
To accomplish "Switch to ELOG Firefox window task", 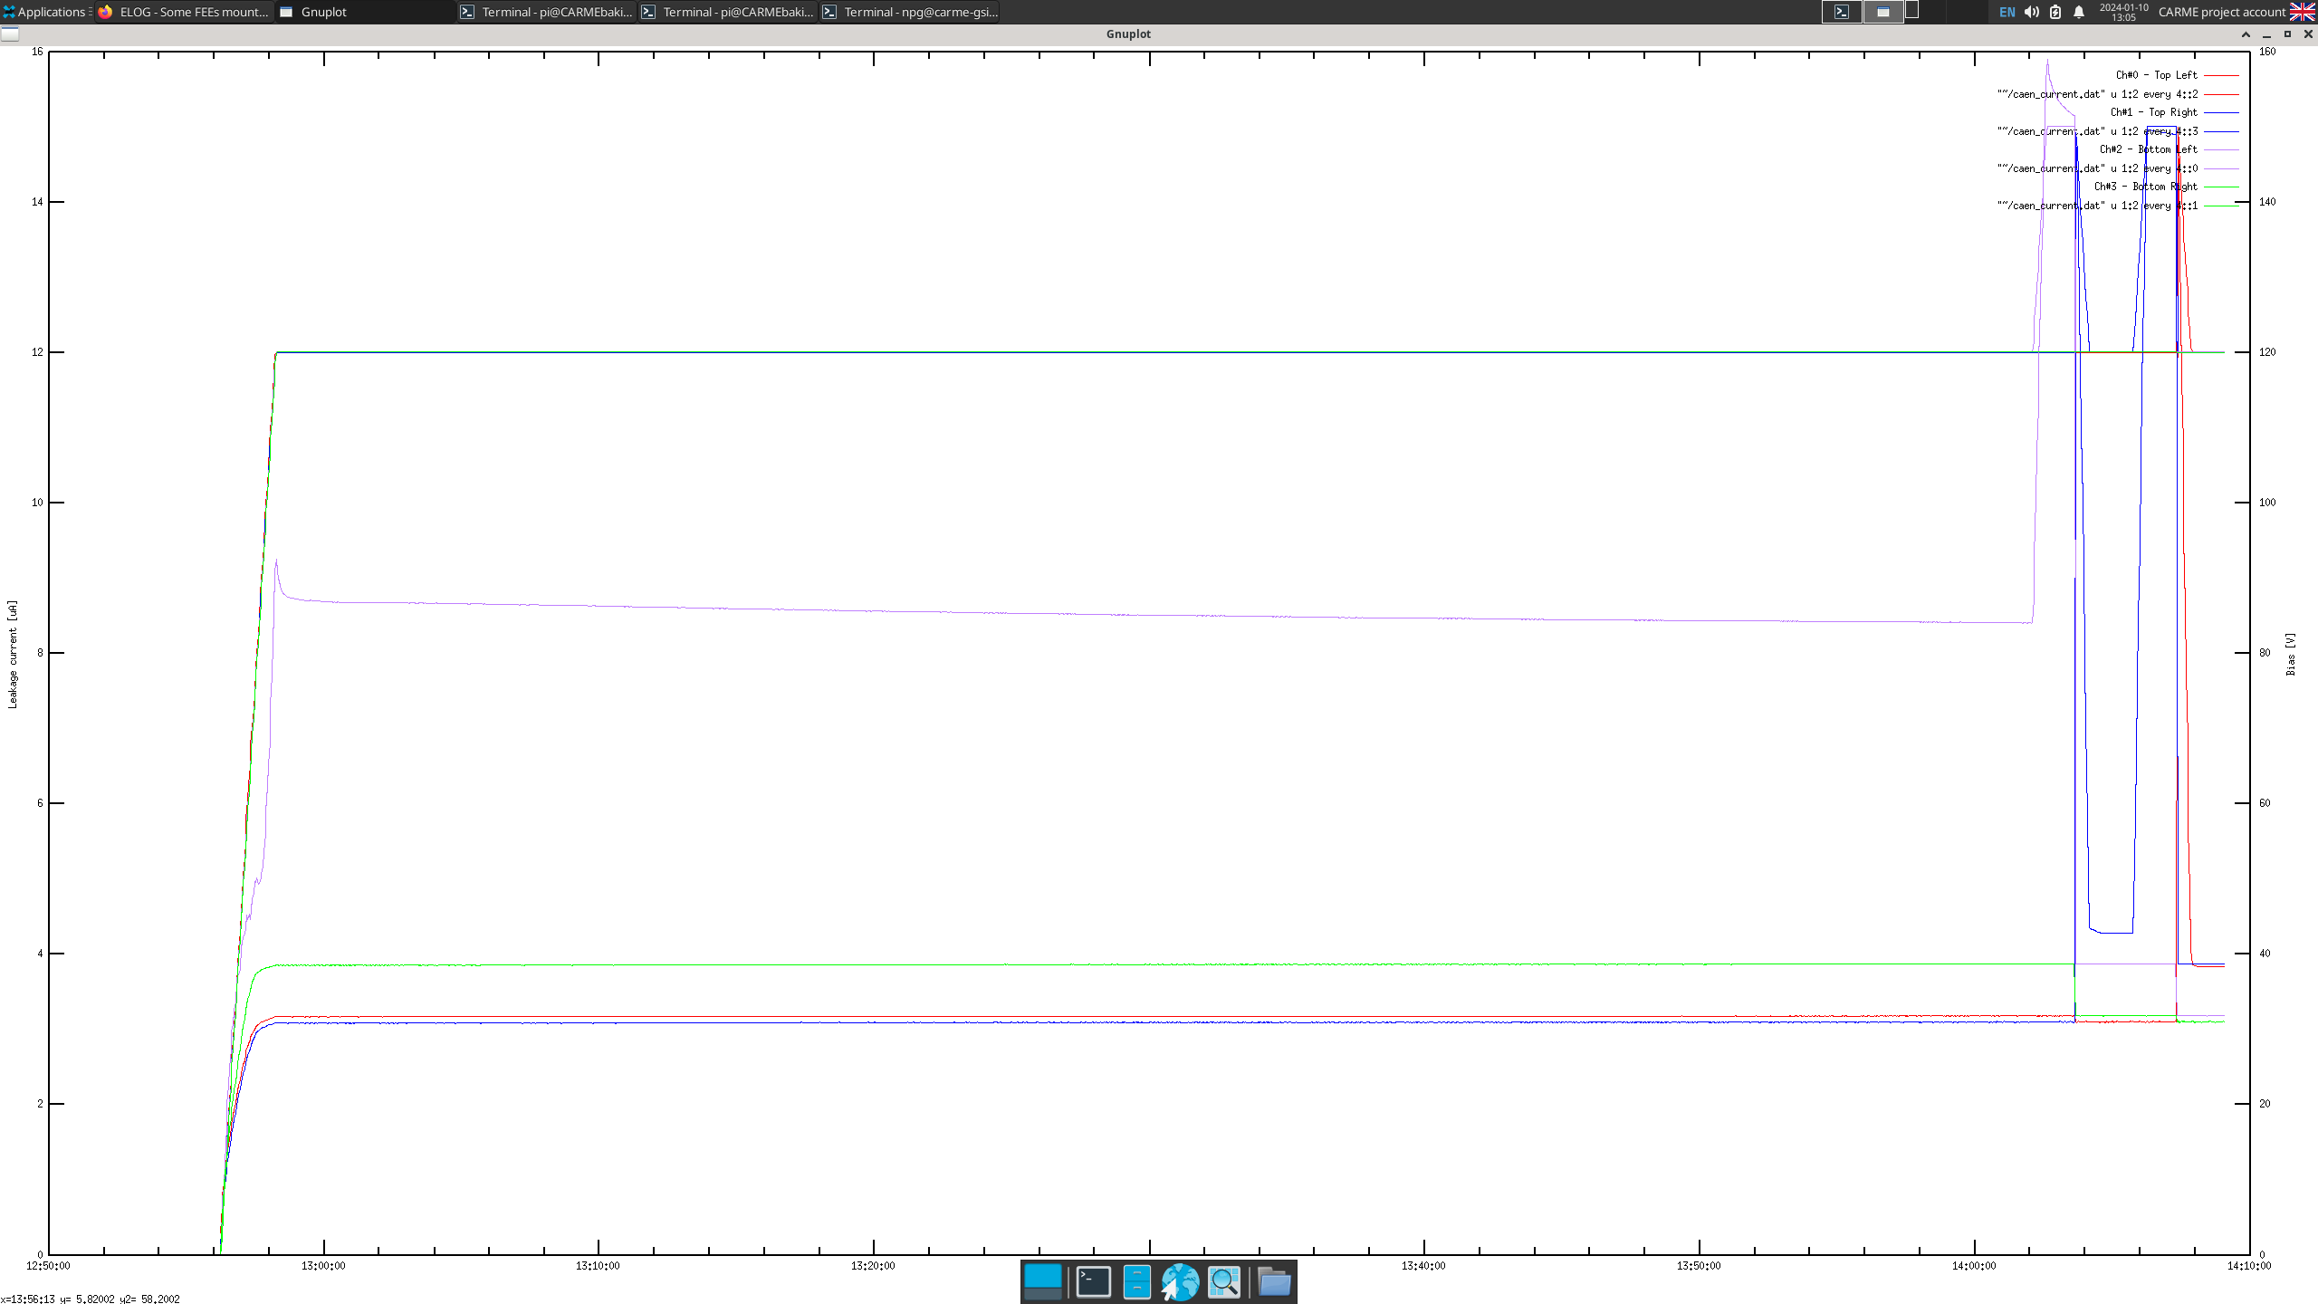I will [x=185, y=12].
